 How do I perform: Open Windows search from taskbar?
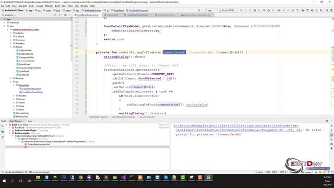pos(13,181)
